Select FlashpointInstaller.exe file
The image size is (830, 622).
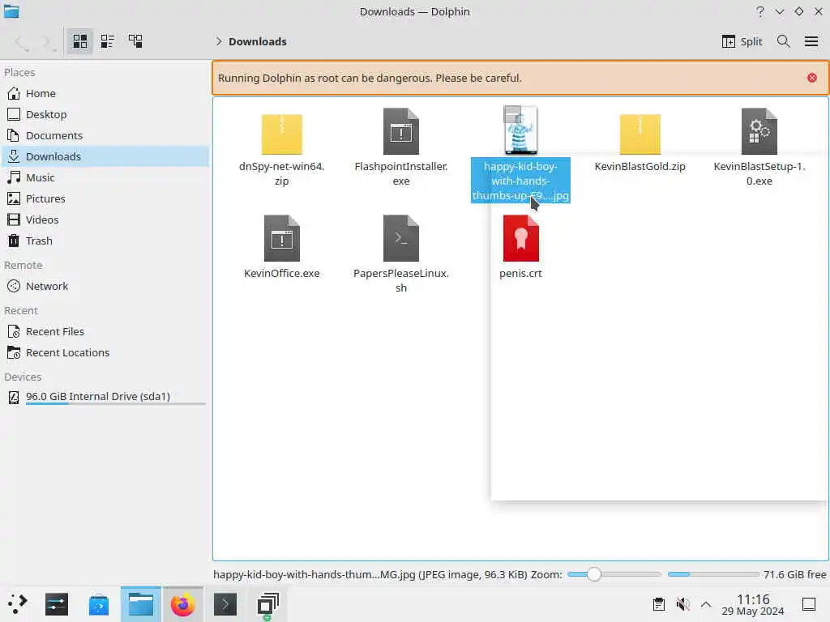tap(400, 147)
